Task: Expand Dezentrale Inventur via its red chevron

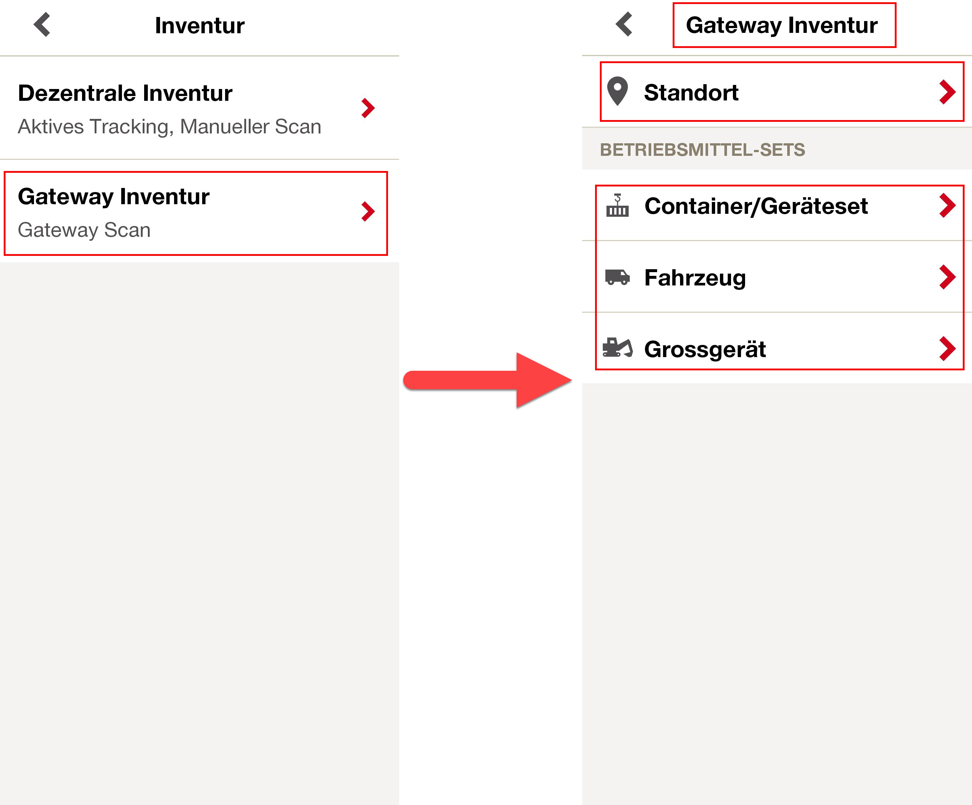Action: point(368,108)
